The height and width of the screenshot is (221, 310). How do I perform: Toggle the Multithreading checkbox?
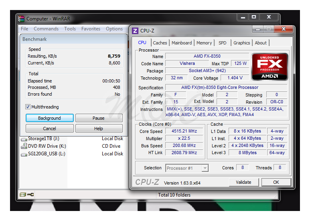pyautogui.click(x=28, y=107)
